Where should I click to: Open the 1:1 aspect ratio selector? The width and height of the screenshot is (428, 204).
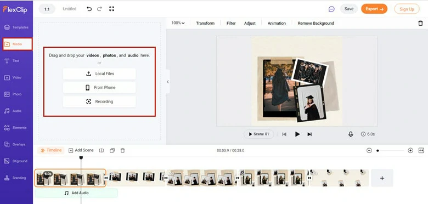[47, 9]
